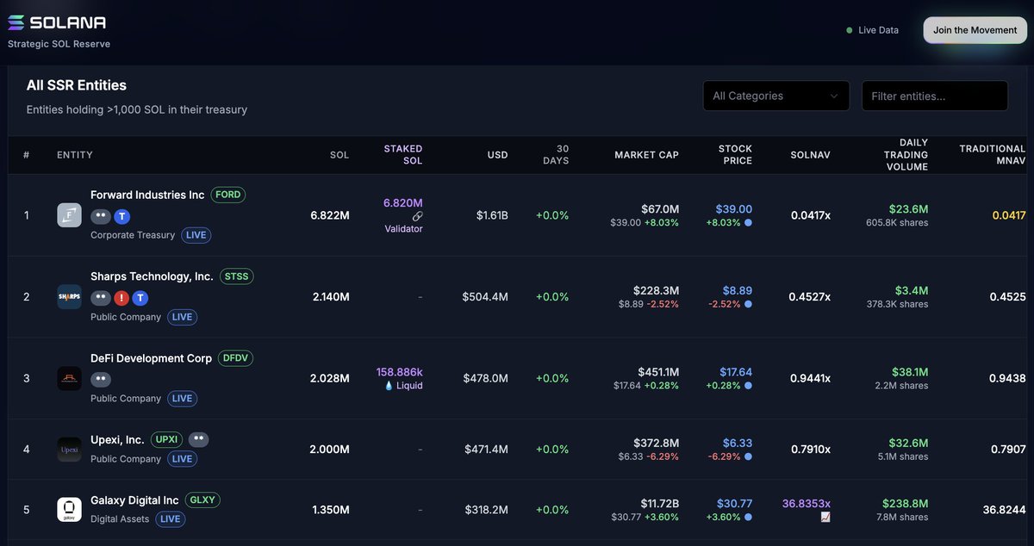Click the DeFi Development Corp logo
Image resolution: width=1034 pixels, height=546 pixels.
[x=69, y=379]
